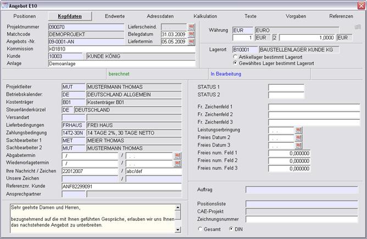Screen dimensions: 367x239
Task: Select the DIN radio button
Action: coord(231,228)
